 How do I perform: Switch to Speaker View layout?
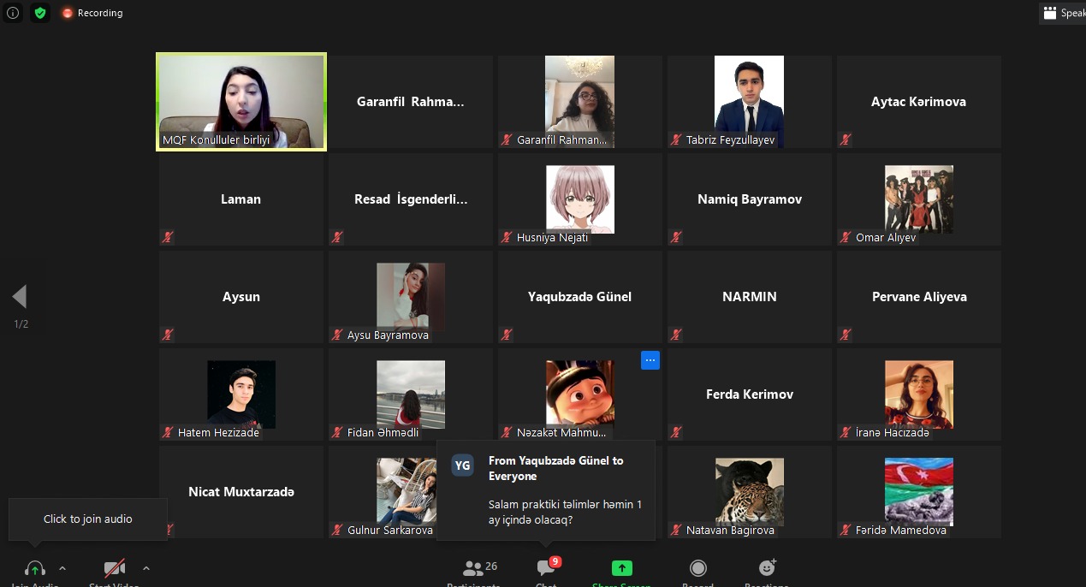[1061, 13]
